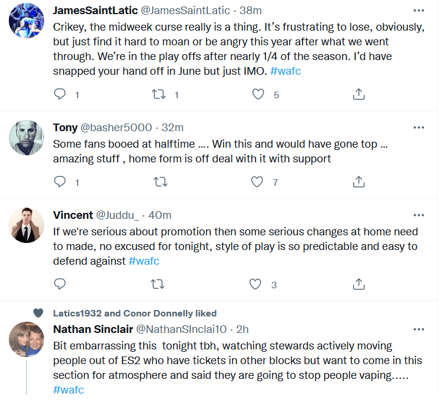Retweet JamesSaintLatic's midweek curse tweet
This screenshot has width=442, height=410.
point(159,94)
